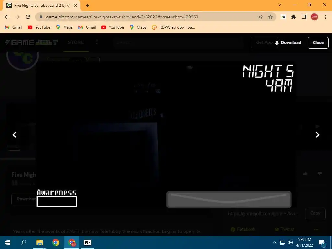Screen dimensions: 332x249
Task: Reload the page with refresh icon
Action: pyautogui.click(x=28, y=17)
